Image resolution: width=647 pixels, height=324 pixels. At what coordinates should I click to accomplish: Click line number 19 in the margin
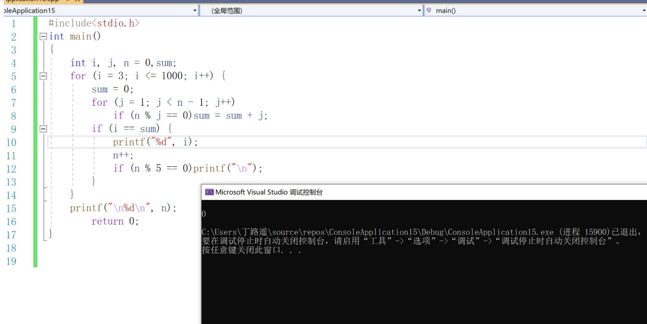point(11,261)
